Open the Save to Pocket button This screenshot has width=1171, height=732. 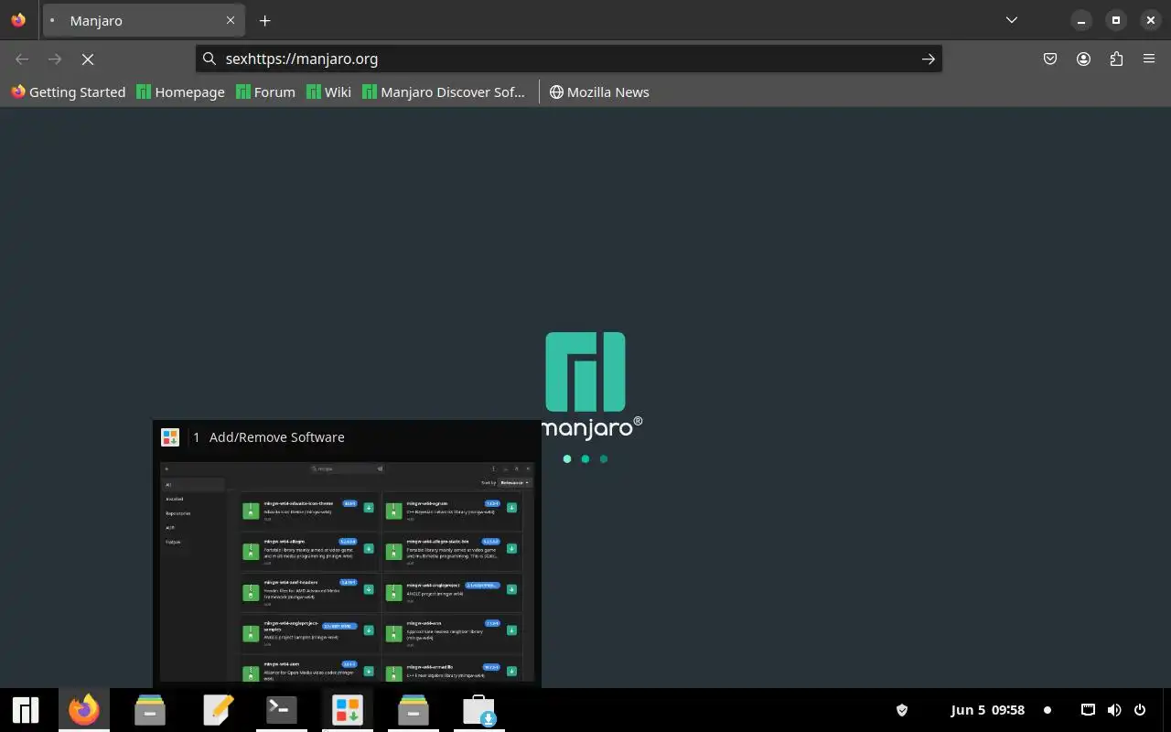(1050, 59)
